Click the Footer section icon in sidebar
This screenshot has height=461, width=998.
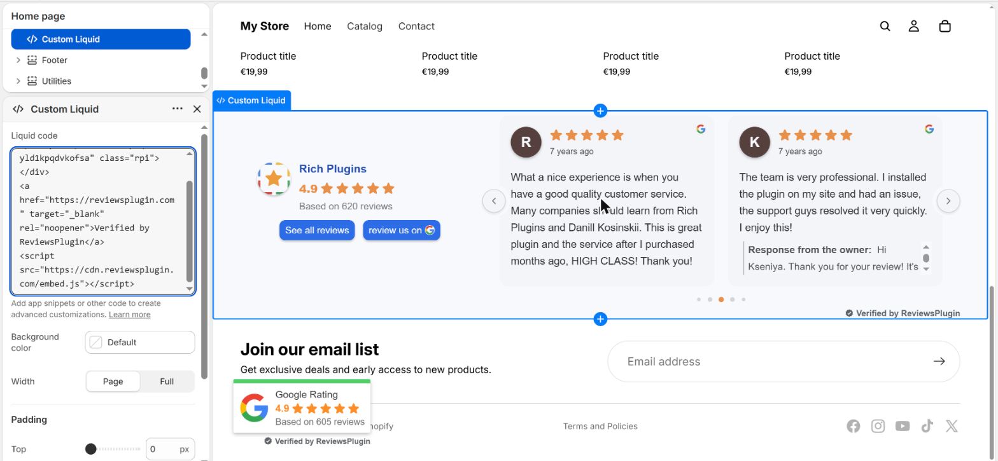pos(32,60)
